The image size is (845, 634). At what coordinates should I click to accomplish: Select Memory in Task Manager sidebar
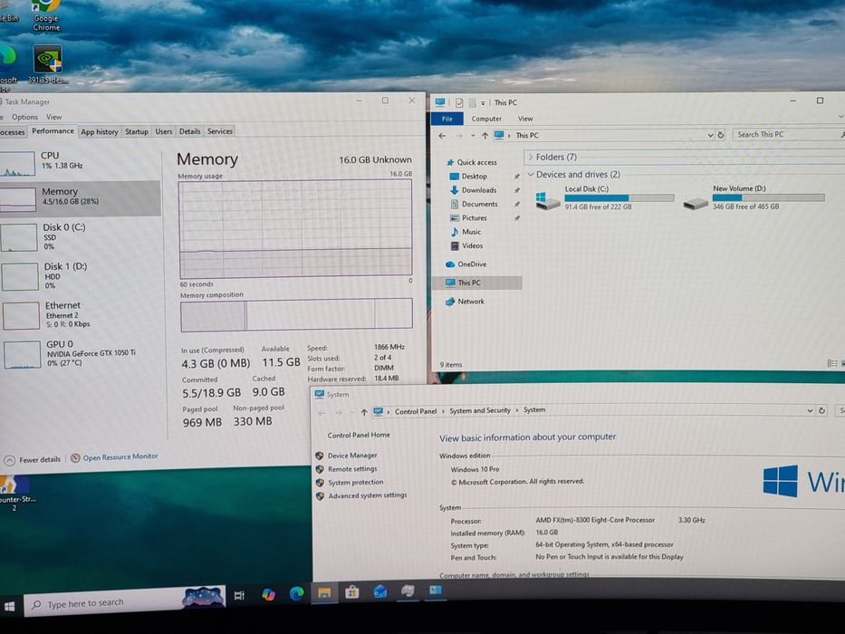(x=80, y=197)
